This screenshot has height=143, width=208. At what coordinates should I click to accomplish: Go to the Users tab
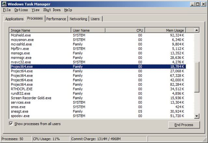[x=95, y=19]
